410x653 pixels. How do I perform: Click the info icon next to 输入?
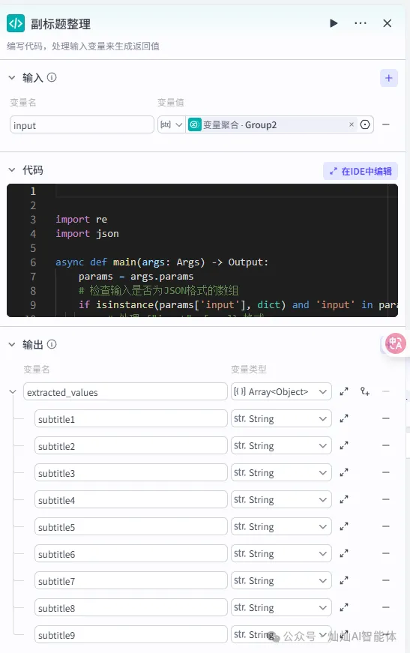52,77
